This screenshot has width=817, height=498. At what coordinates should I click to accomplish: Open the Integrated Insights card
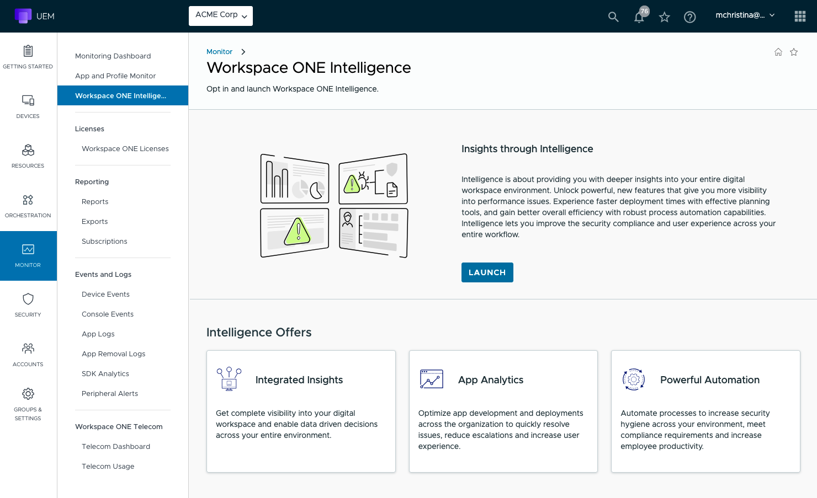click(301, 411)
